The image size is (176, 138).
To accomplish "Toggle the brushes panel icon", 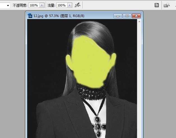I will [157, 5].
